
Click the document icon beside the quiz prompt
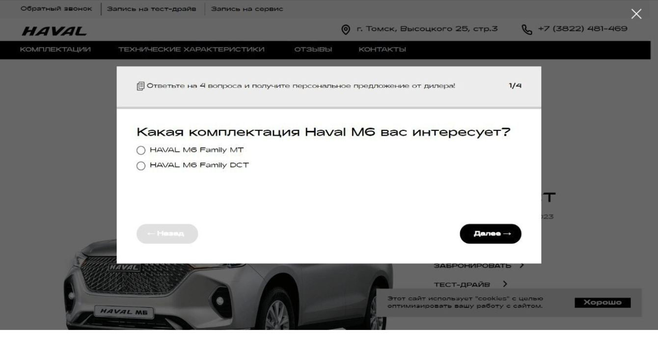tap(141, 86)
